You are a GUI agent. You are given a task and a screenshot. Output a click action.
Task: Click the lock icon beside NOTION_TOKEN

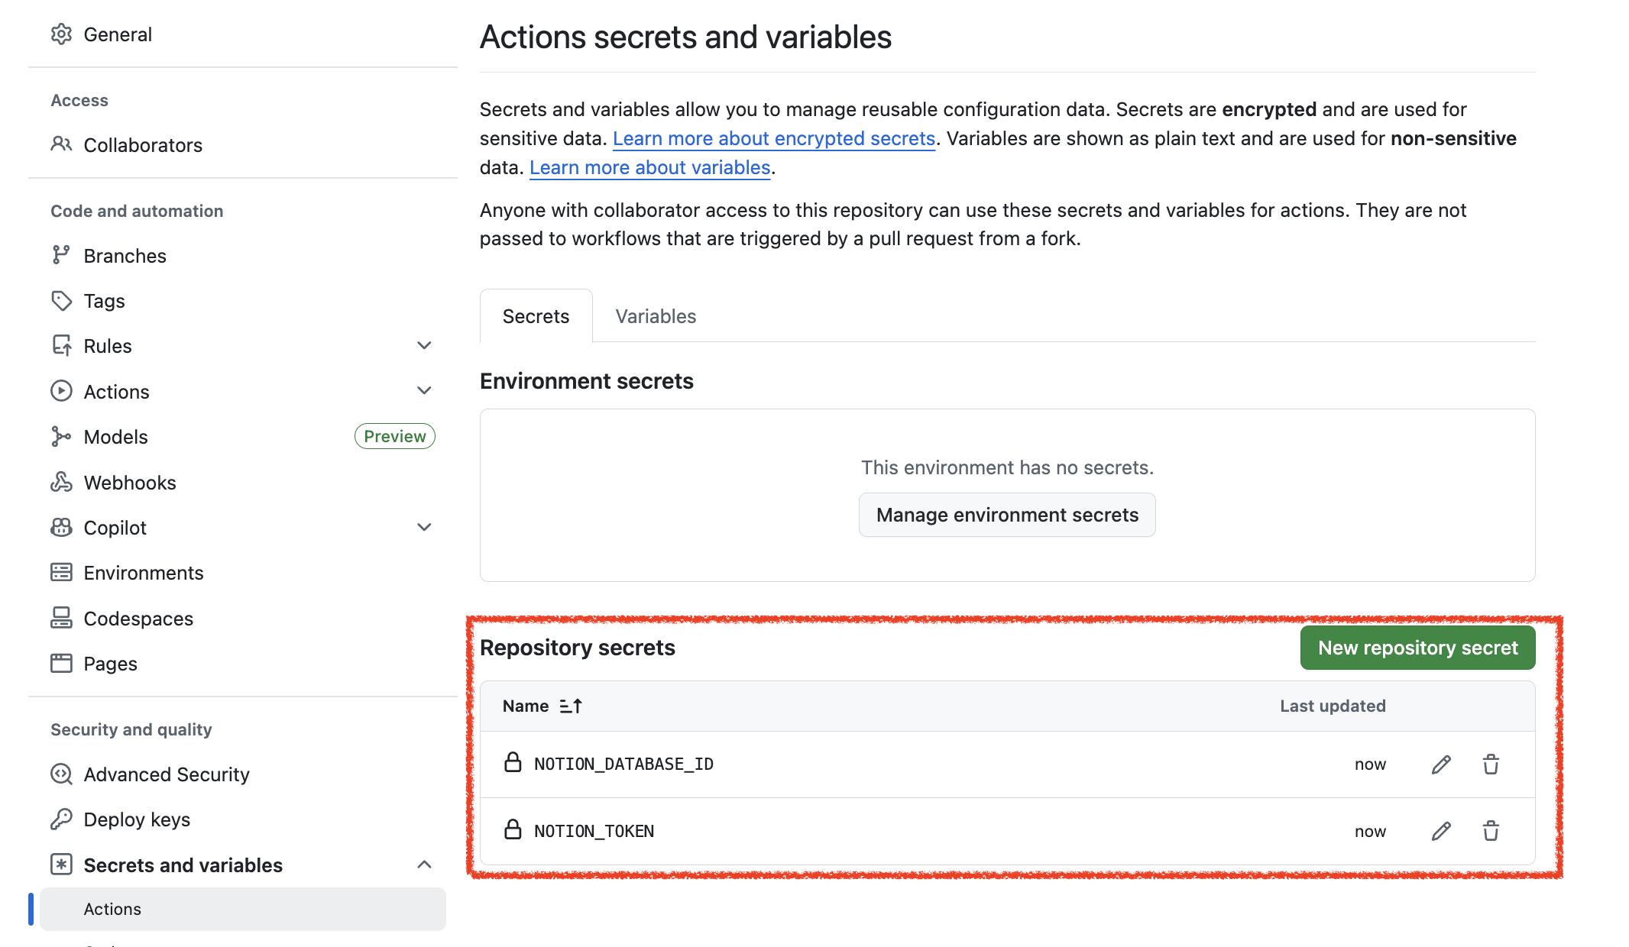click(x=513, y=829)
